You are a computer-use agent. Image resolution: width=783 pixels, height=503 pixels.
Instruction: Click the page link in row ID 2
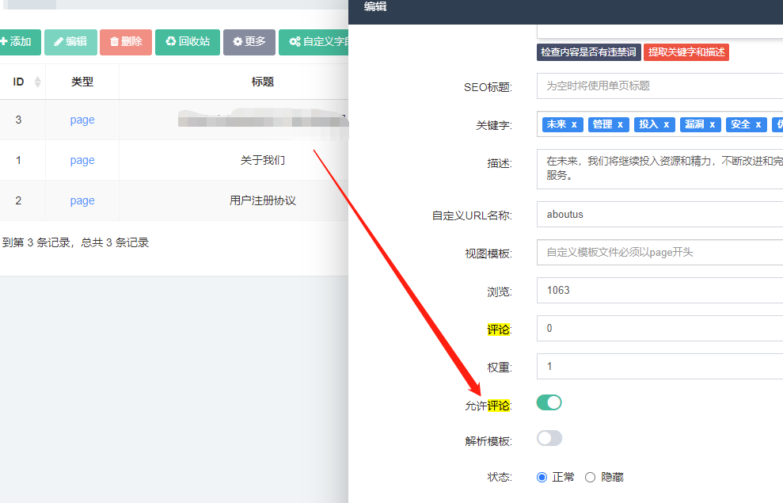tap(82, 200)
